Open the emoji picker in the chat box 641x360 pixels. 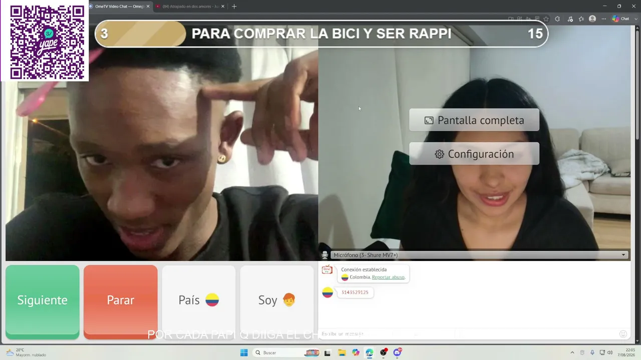tap(623, 333)
